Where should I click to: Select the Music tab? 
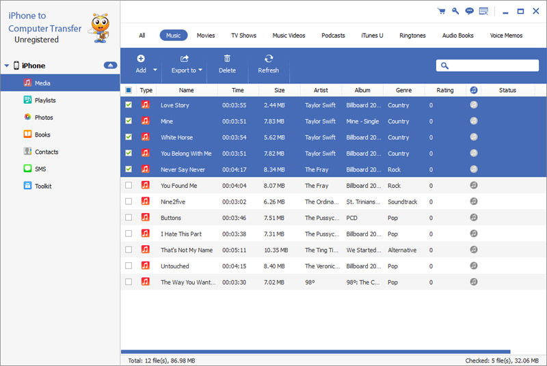(174, 36)
